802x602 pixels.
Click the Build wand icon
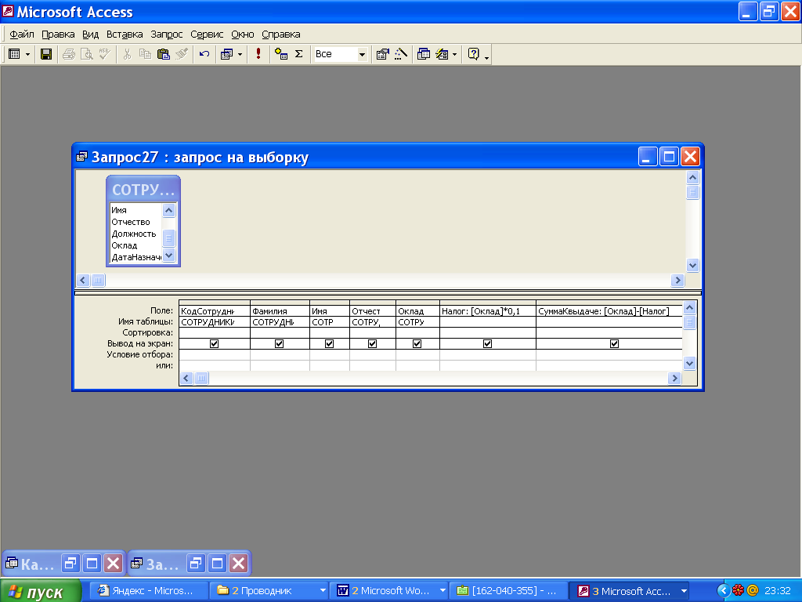400,54
